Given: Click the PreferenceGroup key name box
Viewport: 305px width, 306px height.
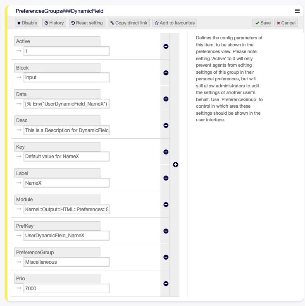Looking at the screenshot, I should click(x=57, y=252).
